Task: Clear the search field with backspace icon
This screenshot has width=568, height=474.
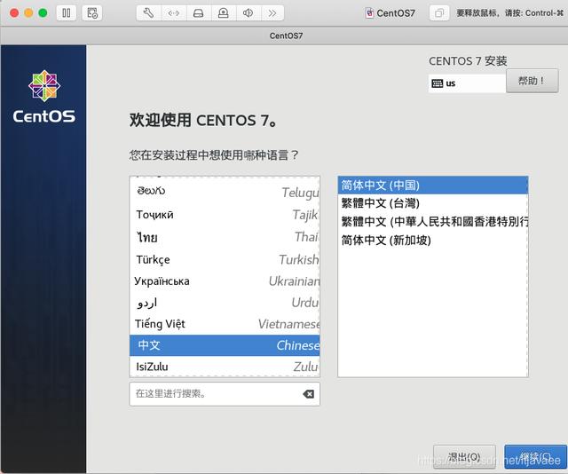Action: tap(308, 394)
